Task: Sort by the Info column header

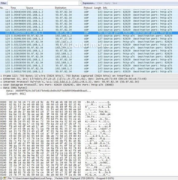Action: click(105, 8)
